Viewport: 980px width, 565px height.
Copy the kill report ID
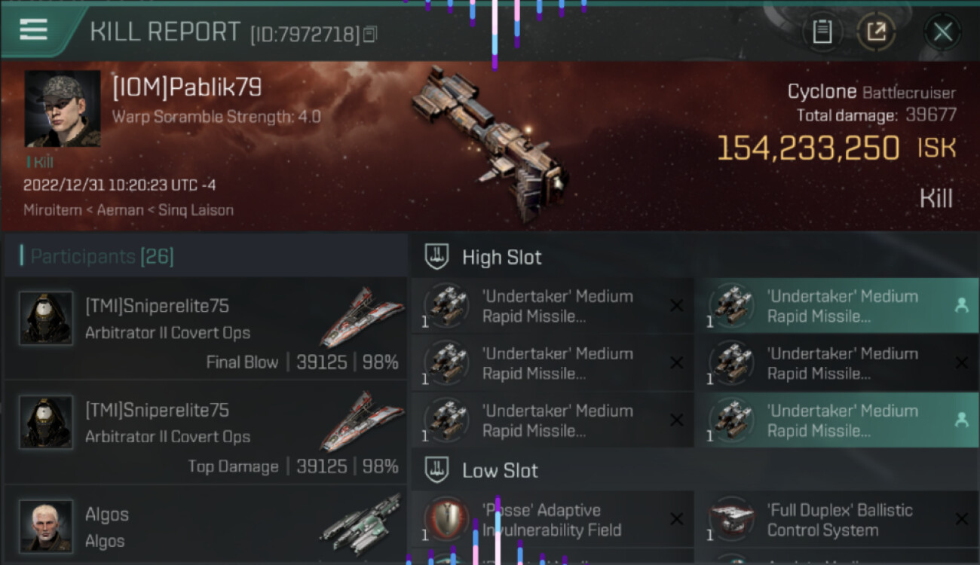(x=369, y=34)
